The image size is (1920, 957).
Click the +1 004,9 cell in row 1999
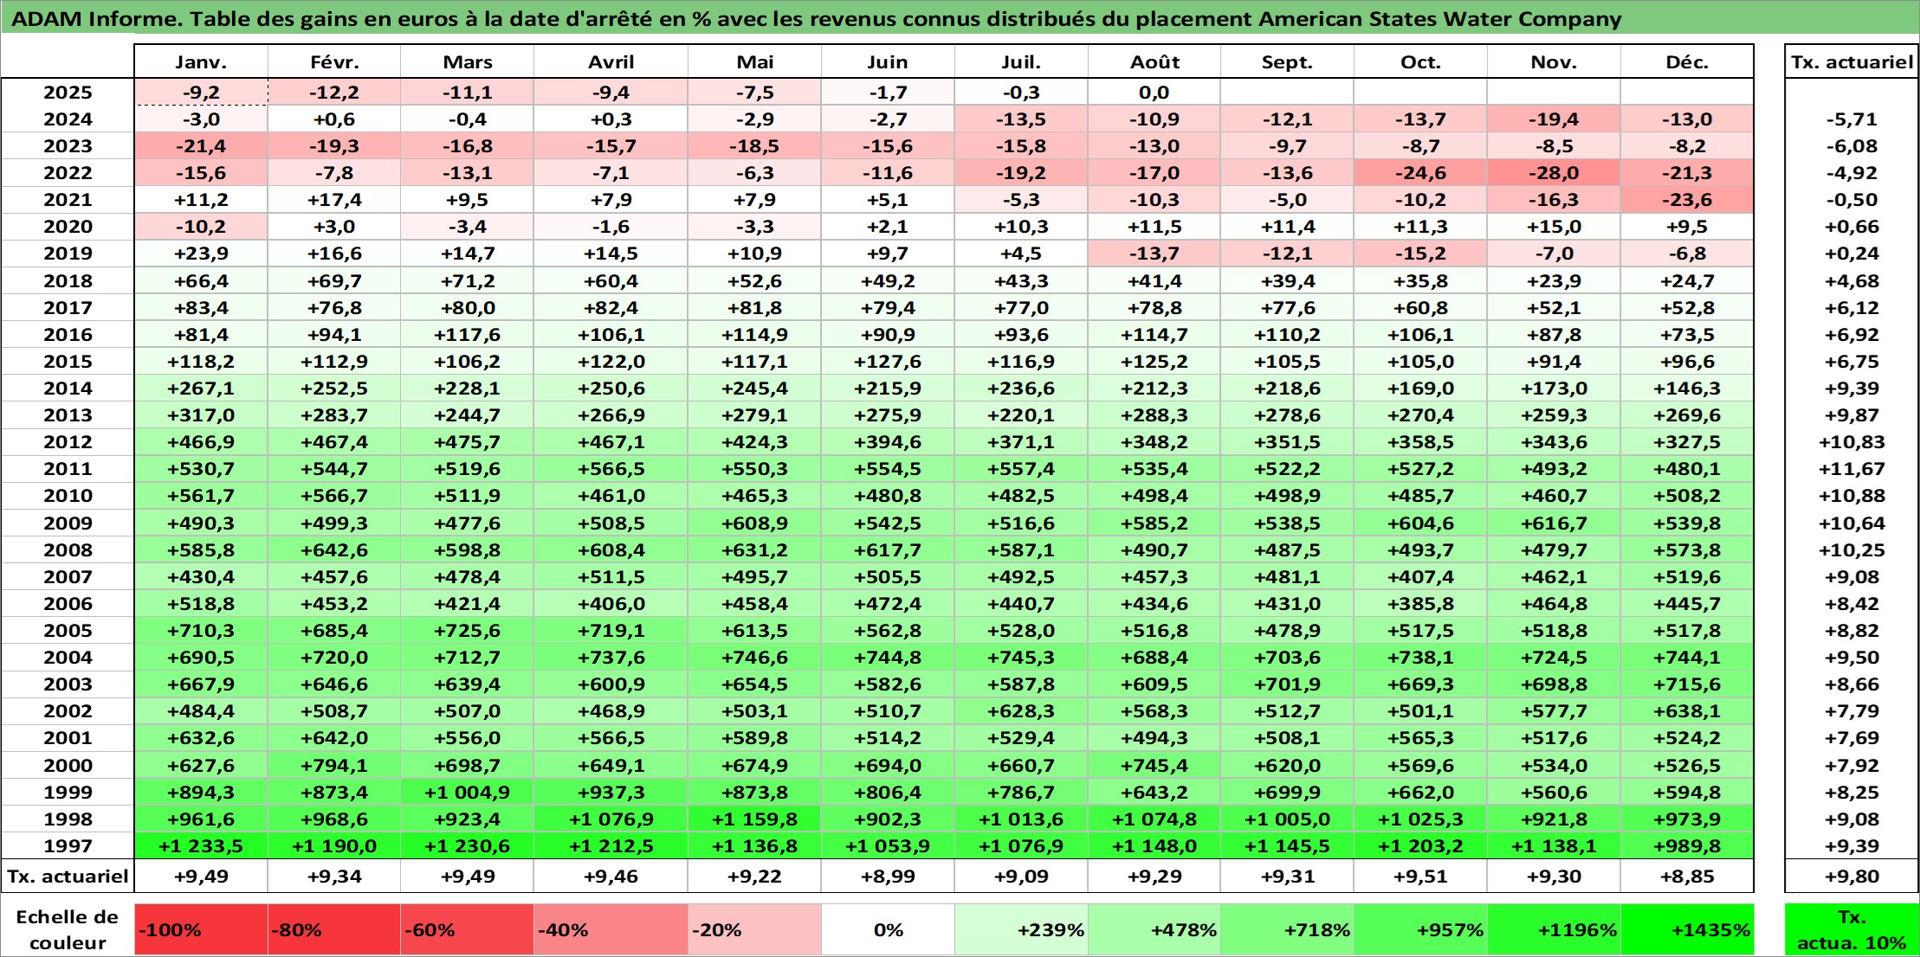pyautogui.click(x=467, y=793)
